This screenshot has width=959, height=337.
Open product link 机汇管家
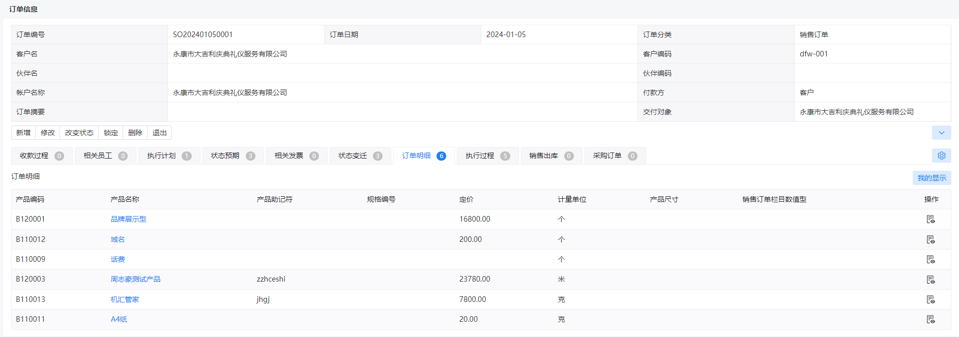[x=125, y=299]
